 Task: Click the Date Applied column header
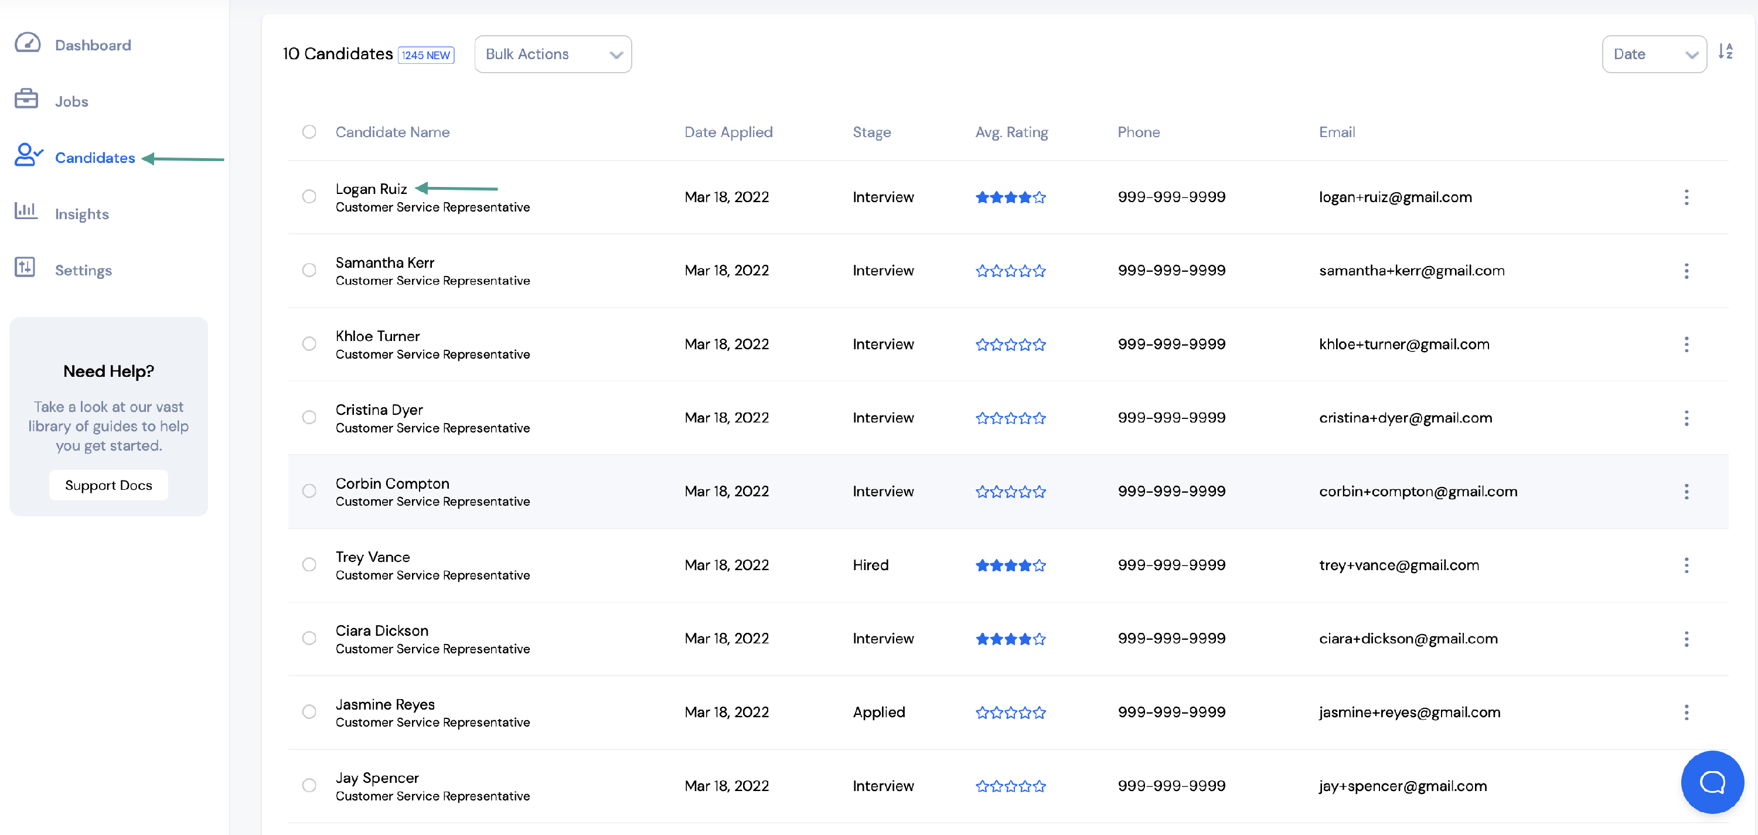pos(728,132)
